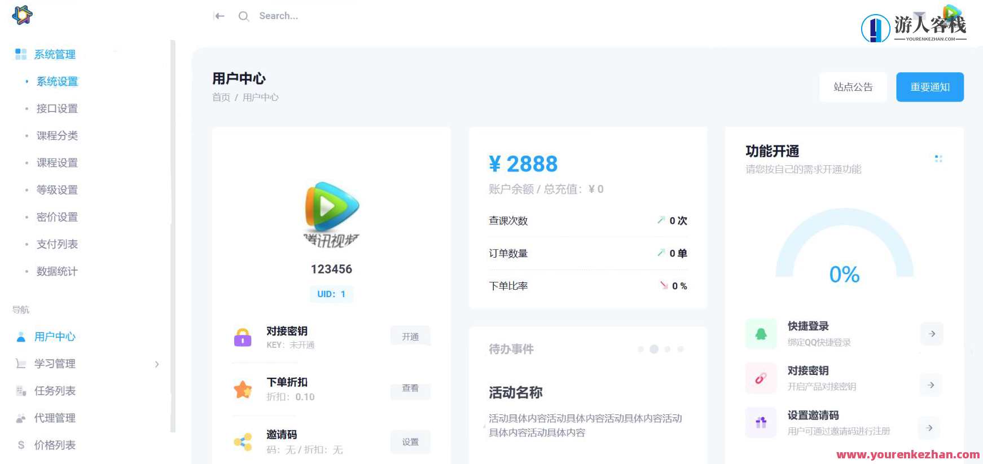
Task: Open 代理管理 navigation entry
Action: click(55, 418)
